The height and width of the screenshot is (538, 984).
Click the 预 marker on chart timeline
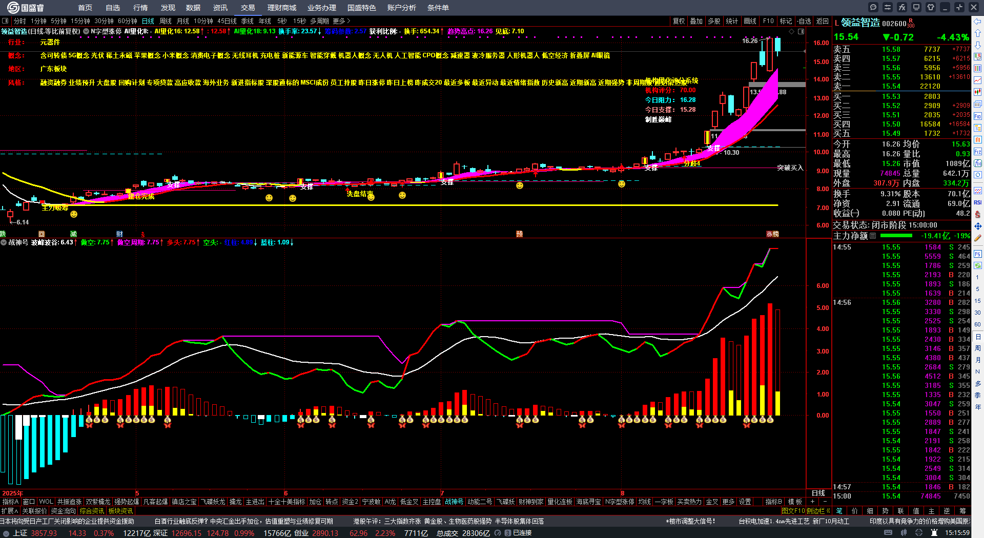[x=519, y=234]
